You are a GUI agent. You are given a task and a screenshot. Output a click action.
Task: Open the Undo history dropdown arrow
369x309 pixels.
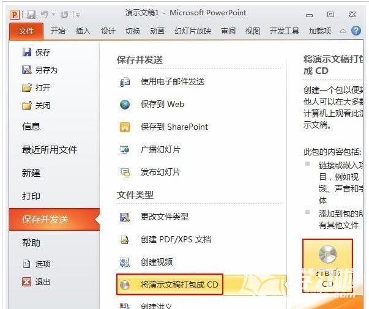[54, 15]
